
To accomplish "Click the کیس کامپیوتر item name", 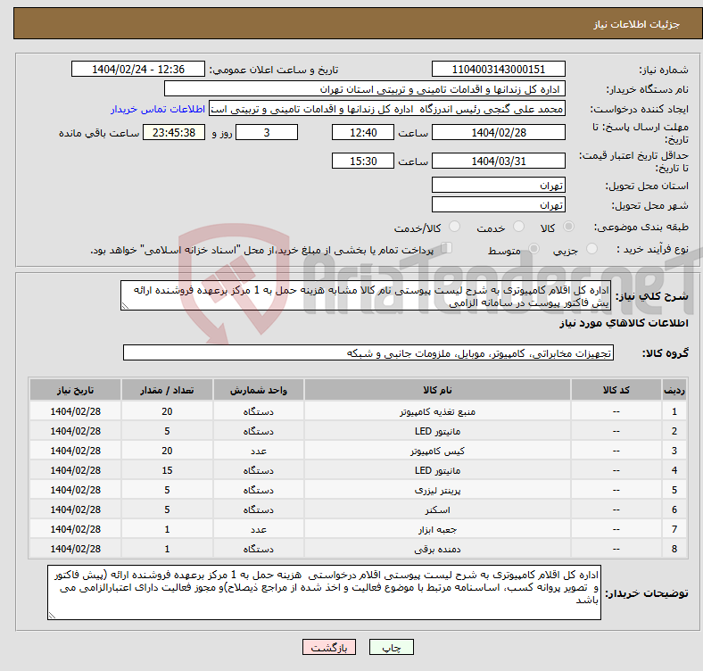I will [x=437, y=451].
